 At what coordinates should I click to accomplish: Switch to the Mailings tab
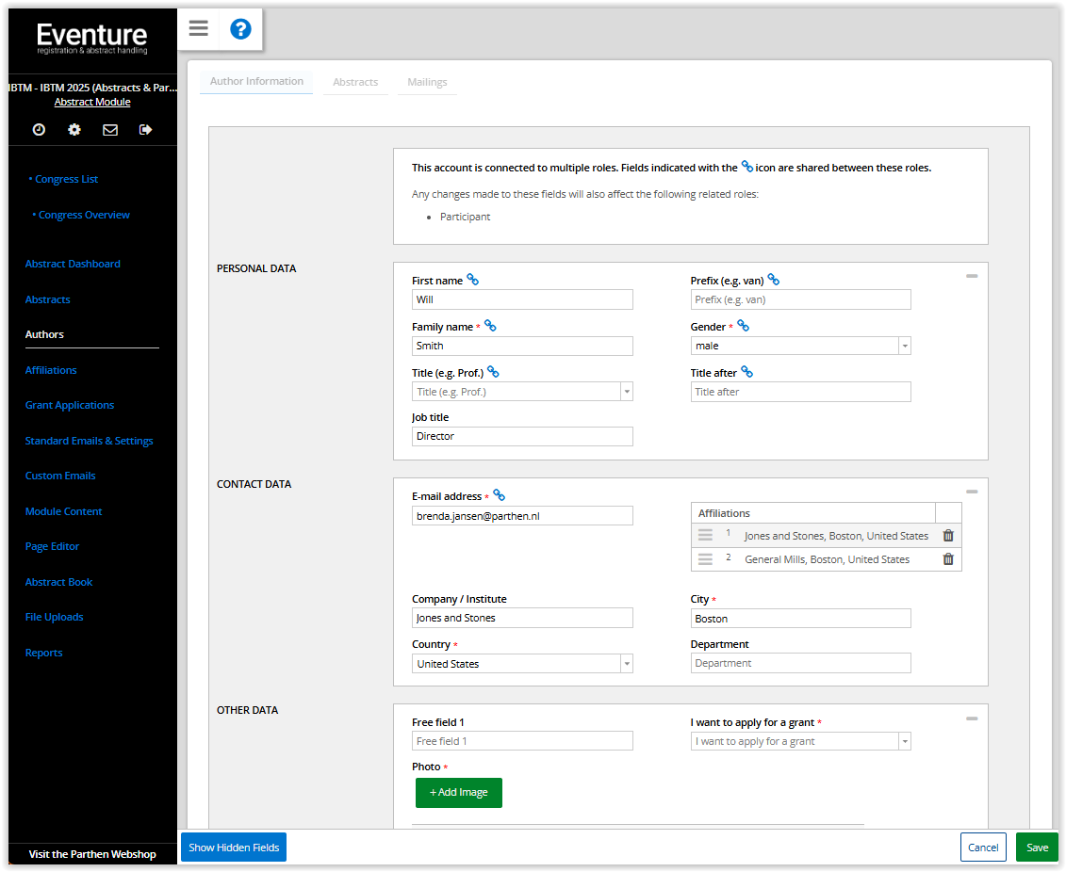click(x=427, y=83)
